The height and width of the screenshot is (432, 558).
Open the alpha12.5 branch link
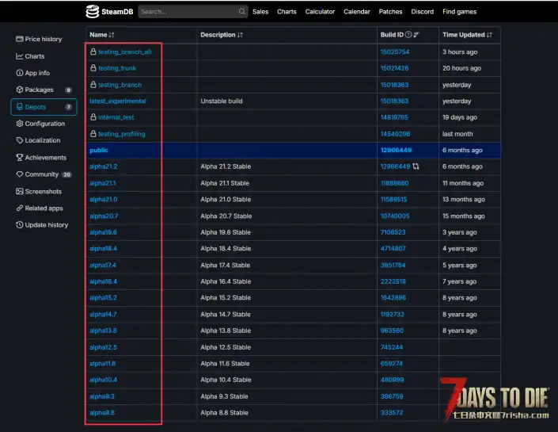pos(103,347)
